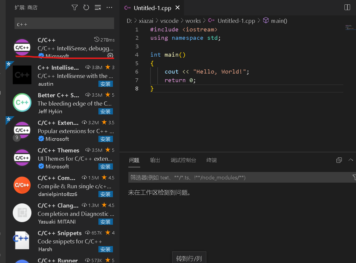
Task: Click the 转到行/列 tooltip label
Action: [x=189, y=258]
